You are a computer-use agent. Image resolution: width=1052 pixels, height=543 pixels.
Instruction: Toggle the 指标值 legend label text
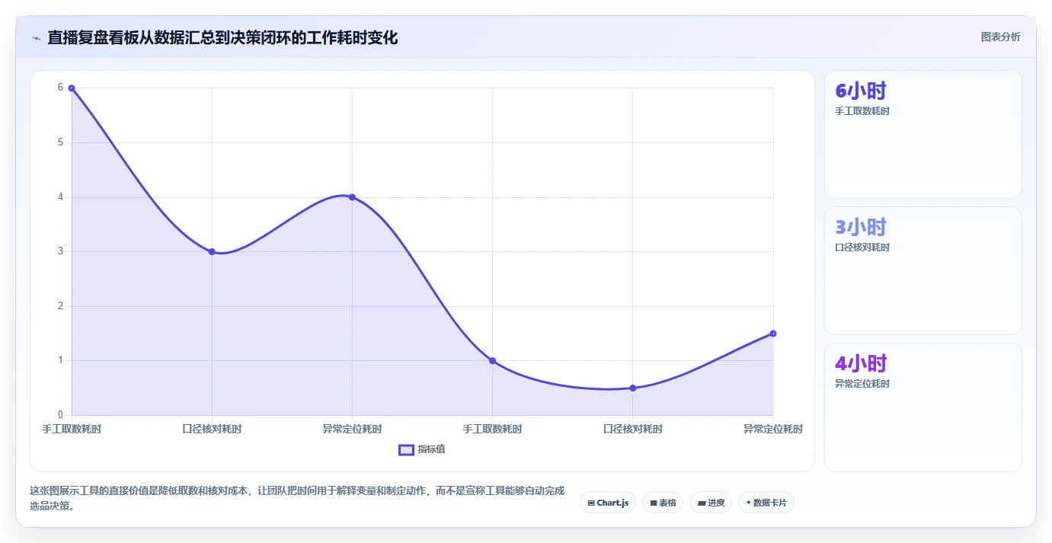click(431, 449)
